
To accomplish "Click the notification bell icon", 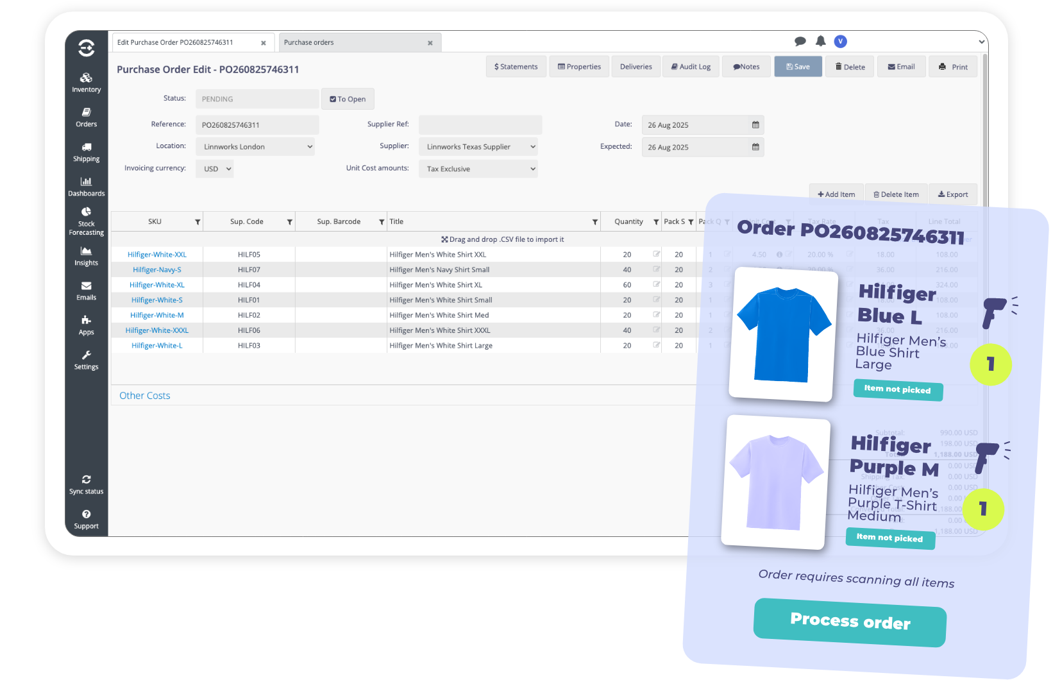I will [x=820, y=42].
